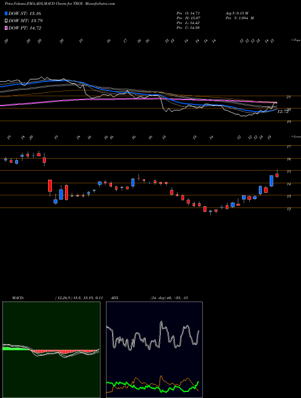The width and height of the screenshot is (301, 398).
Task: Click the Pre V: 1.984 M value
Action: pyautogui.click(x=239, y=18)
